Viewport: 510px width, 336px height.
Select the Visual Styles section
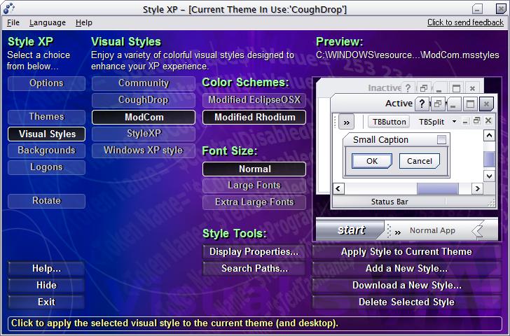46,134
